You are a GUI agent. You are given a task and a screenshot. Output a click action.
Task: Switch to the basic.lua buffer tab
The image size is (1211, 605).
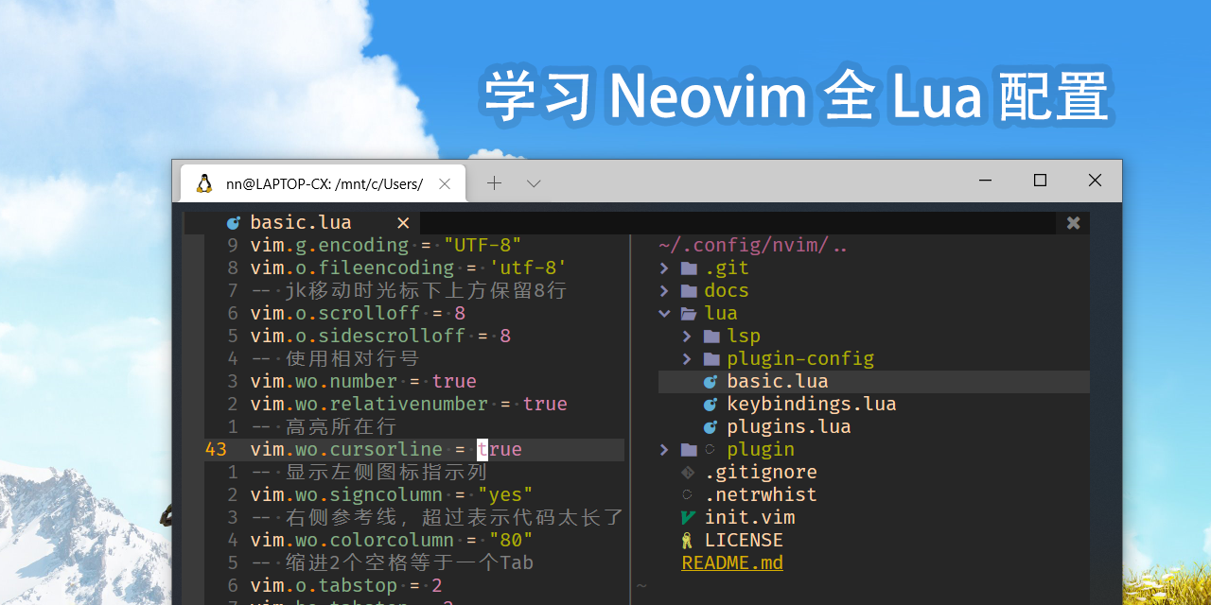(x=301, y=223)
